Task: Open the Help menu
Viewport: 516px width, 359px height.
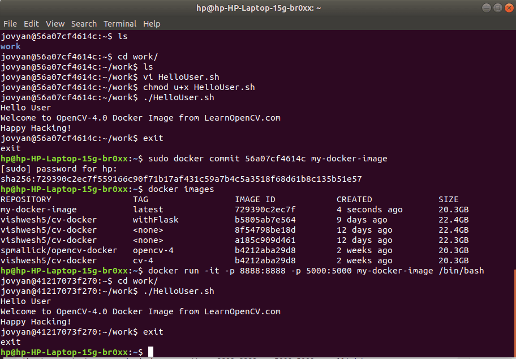Action: pyautogui.click(x=152, y=24)
